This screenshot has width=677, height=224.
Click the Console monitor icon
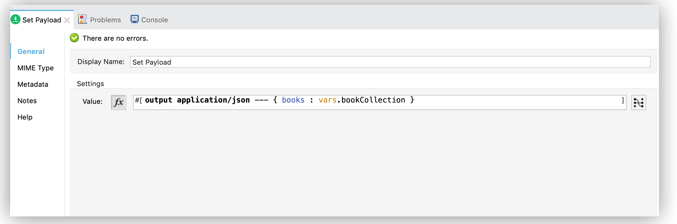135,19
